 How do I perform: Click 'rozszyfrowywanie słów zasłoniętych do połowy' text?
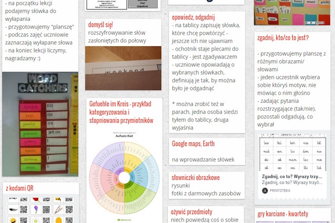click(x=117, y=36)
